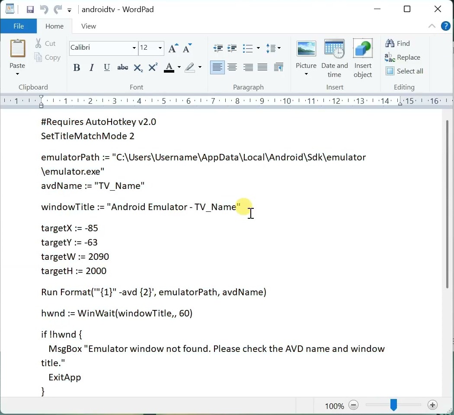Click the text "targetX := -85"

pos(70,228)
